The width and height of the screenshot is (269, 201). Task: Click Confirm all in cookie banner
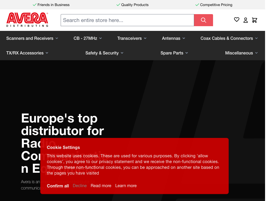58,186
